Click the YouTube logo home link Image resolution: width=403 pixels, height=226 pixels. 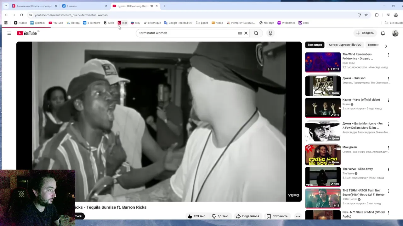pyautogui.click(x=27, y=33)
